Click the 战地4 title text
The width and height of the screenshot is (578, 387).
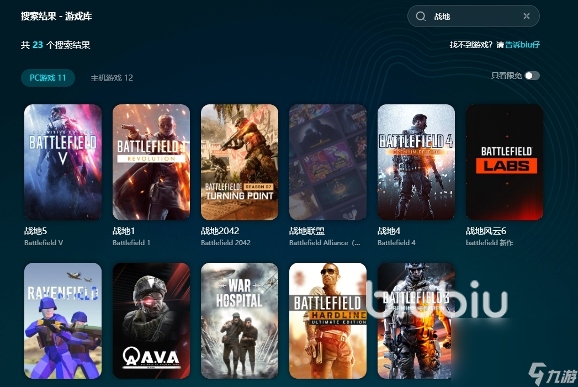(x=389, y=231)
